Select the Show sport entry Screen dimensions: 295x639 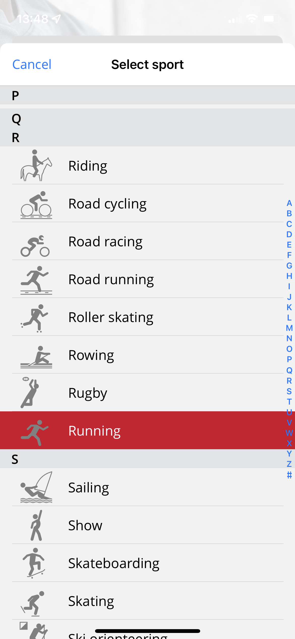tap(85, 525)
